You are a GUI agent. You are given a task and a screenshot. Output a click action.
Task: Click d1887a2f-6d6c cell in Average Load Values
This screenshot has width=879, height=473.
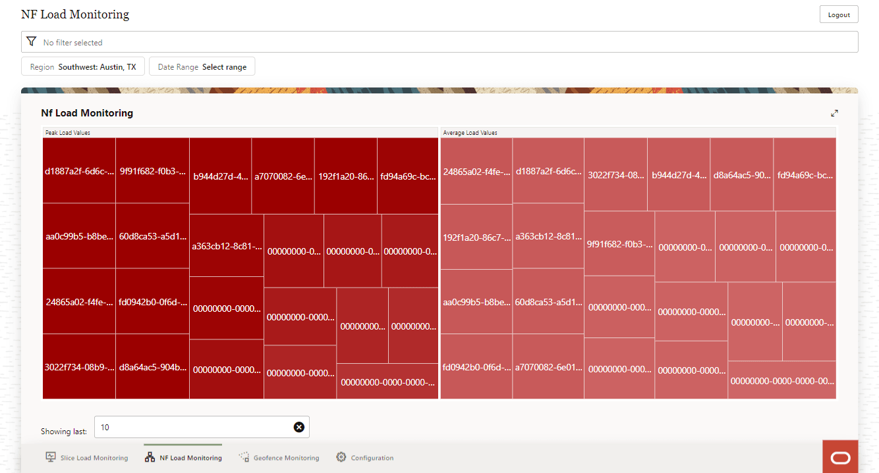coord(548,170)
